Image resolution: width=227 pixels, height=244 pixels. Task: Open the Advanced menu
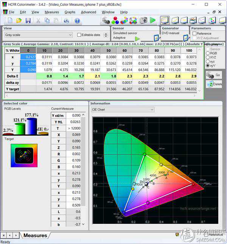click(x=89, y=12)
